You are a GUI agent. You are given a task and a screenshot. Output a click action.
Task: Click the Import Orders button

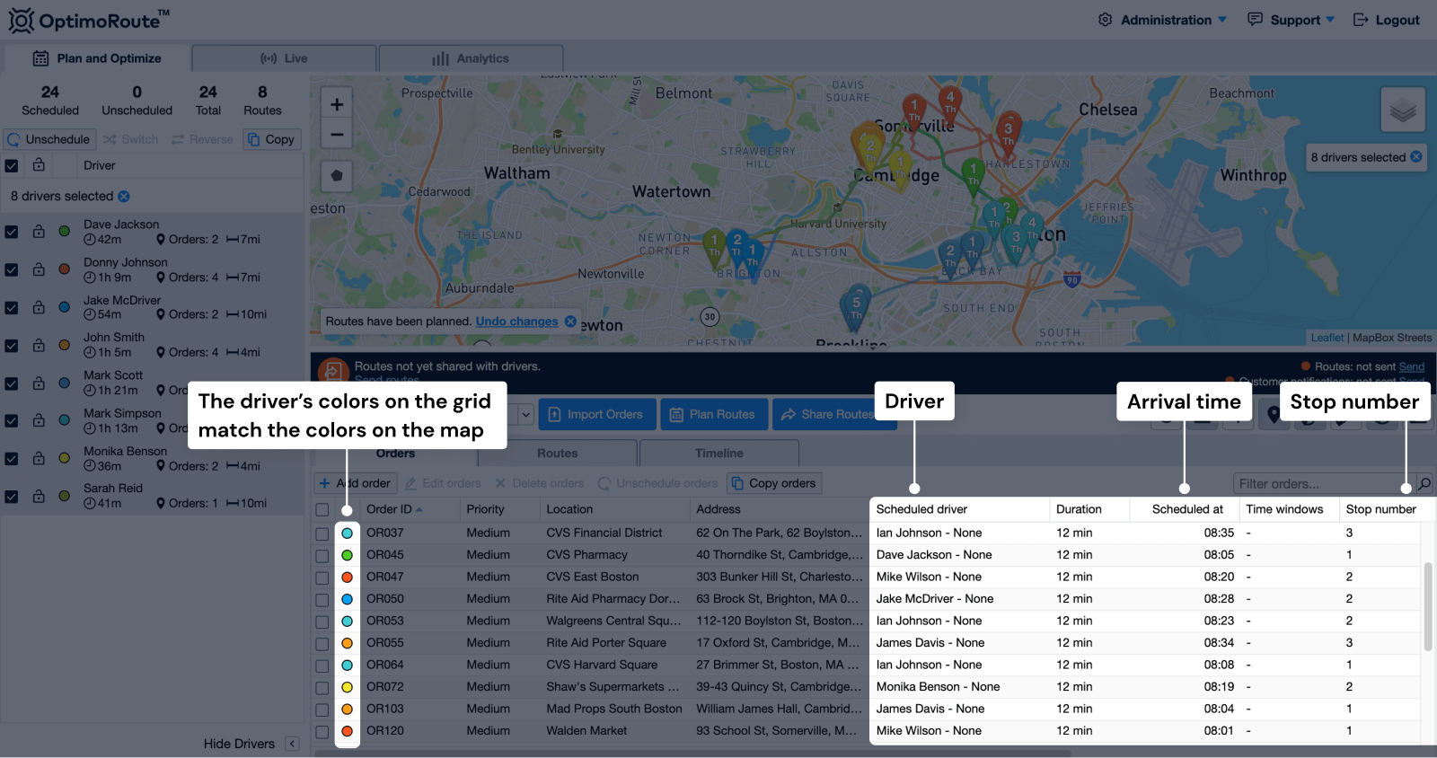point(596,414)
